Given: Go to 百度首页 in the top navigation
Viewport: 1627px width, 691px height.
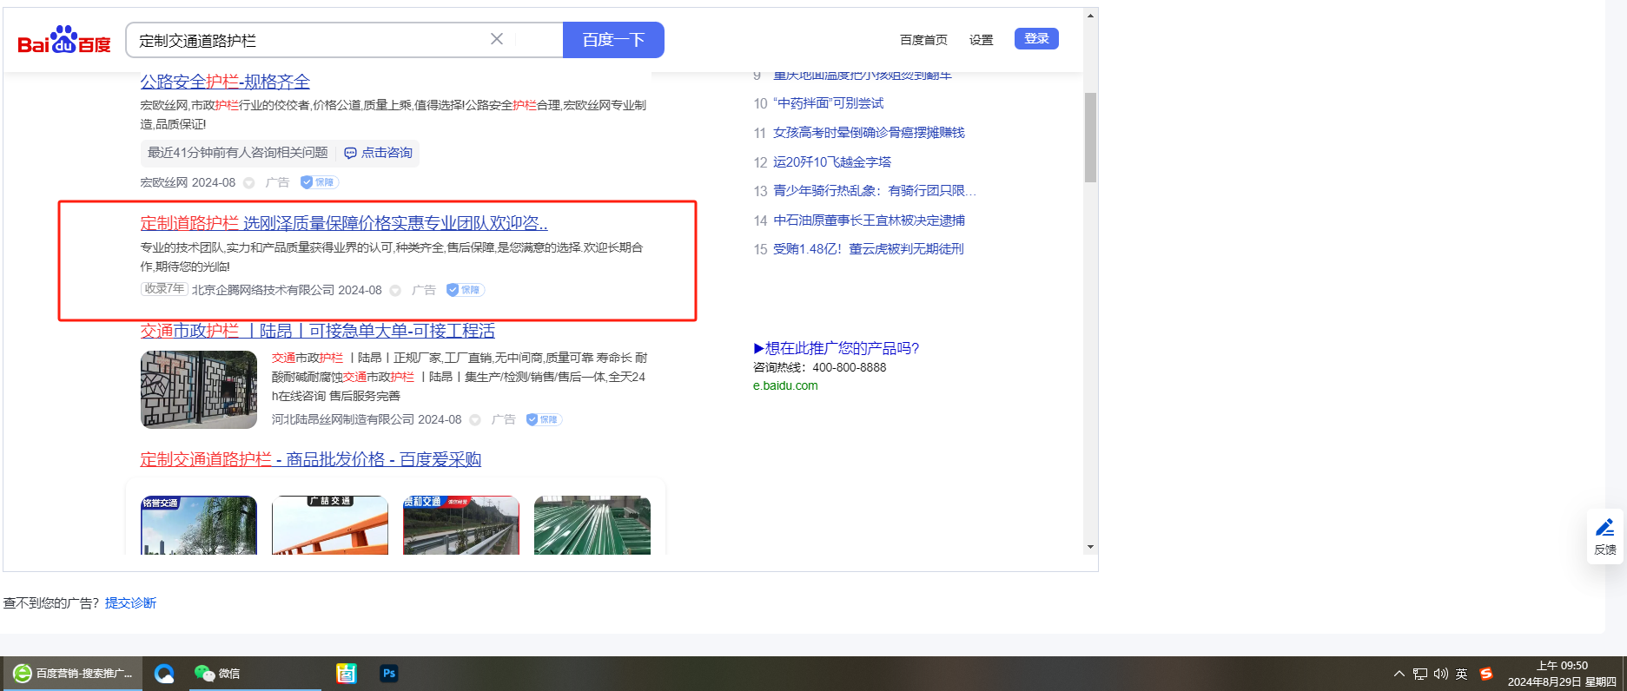Looking at the screenshot, I should click(x=923, y=40).
